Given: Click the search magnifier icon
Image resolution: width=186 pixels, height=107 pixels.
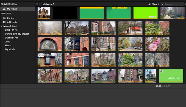Looking at the screenshot, I should [162, 4].
